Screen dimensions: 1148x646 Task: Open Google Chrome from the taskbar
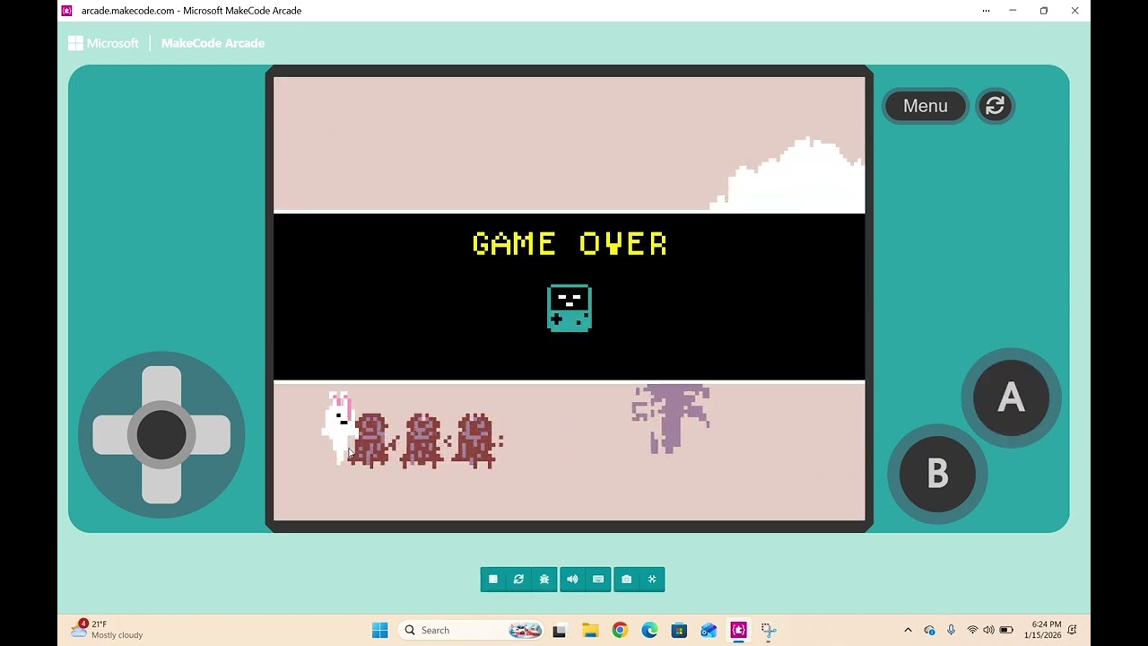pos(620,630)
